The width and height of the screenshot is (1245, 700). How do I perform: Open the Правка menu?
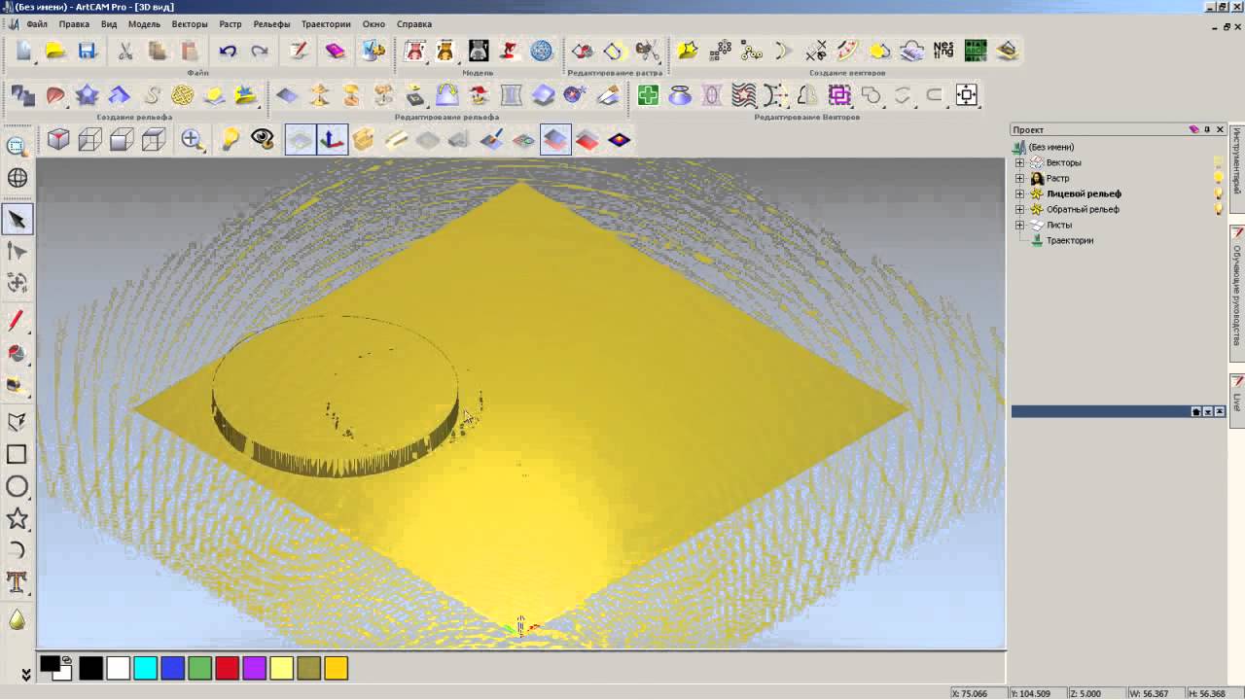(x=74, y=23)
